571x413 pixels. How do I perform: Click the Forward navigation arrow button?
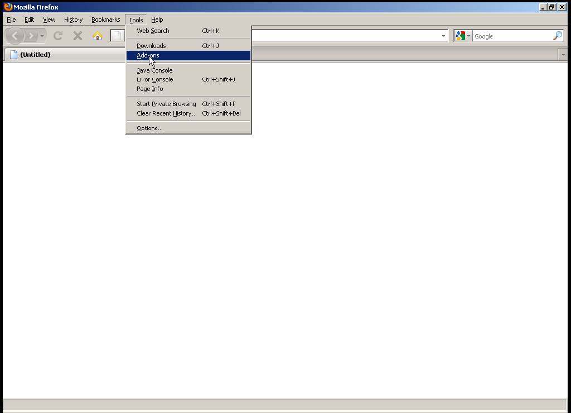[31, 36]
